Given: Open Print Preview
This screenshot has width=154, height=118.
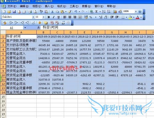Looking at the screenshot, I should (35, 11).
